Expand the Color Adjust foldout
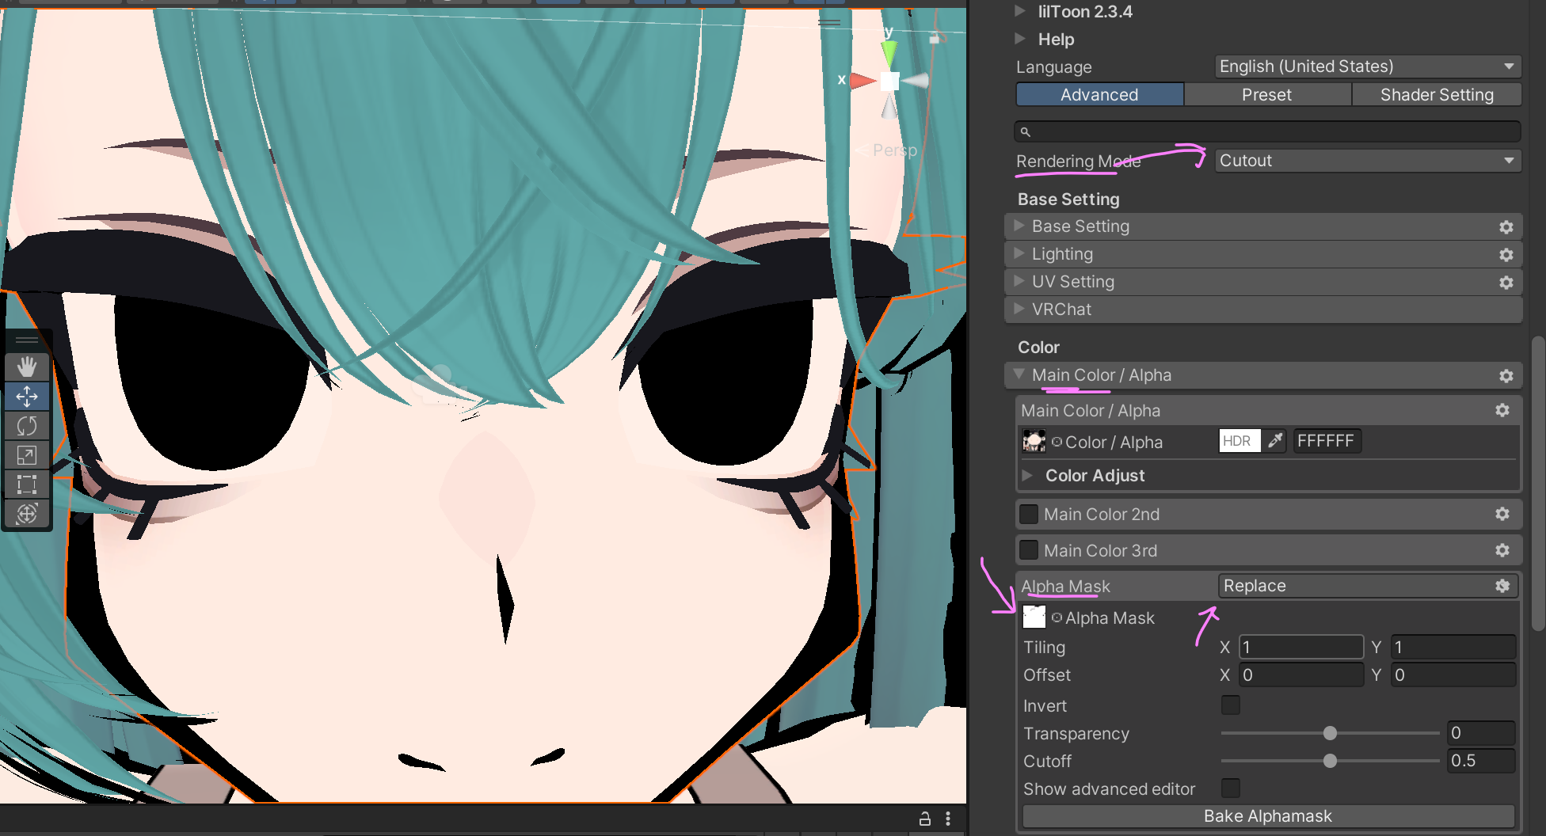Screen dimensions: 1546x836 point(1027,476)
